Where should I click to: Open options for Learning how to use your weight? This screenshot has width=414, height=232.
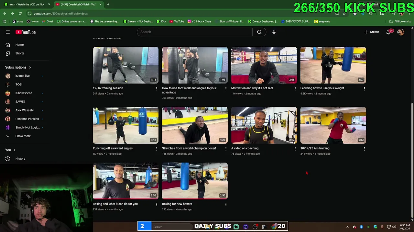364,89
